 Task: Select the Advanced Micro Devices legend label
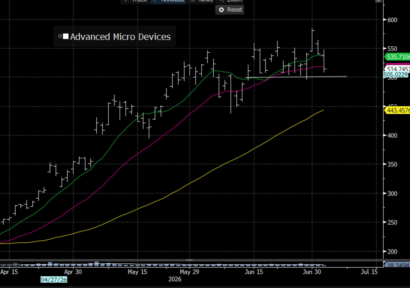pos(121,37)
